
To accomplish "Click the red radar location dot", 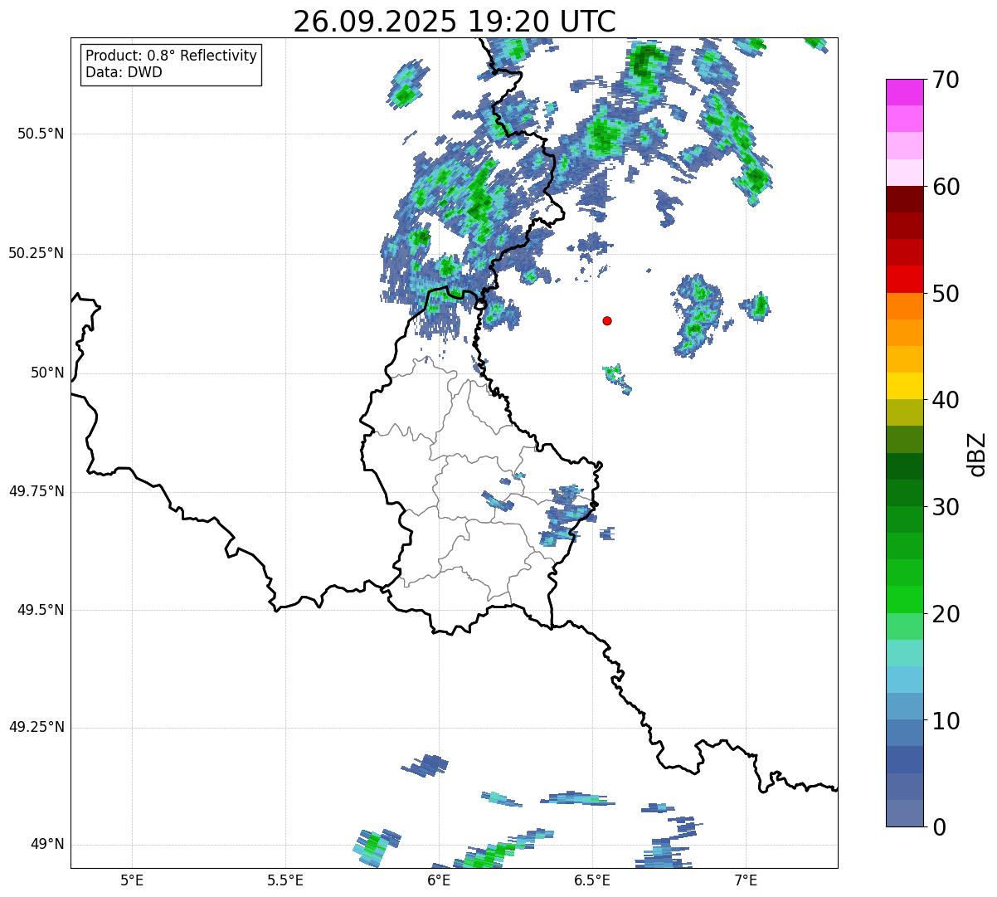I will pos(607,320).
